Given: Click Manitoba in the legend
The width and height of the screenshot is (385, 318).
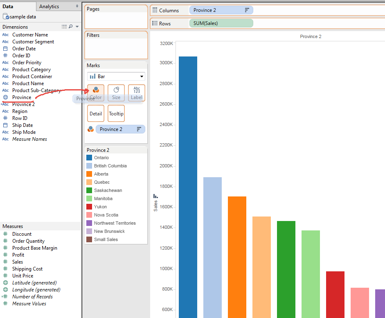Looking at the screenshot, I should click(103, 198).
